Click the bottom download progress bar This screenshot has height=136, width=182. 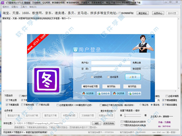coord(91,130)
